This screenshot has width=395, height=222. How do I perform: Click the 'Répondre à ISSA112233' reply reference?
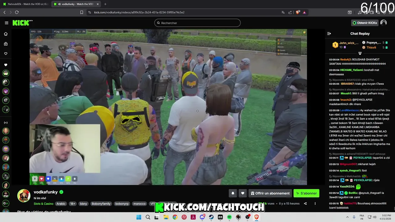351,80
